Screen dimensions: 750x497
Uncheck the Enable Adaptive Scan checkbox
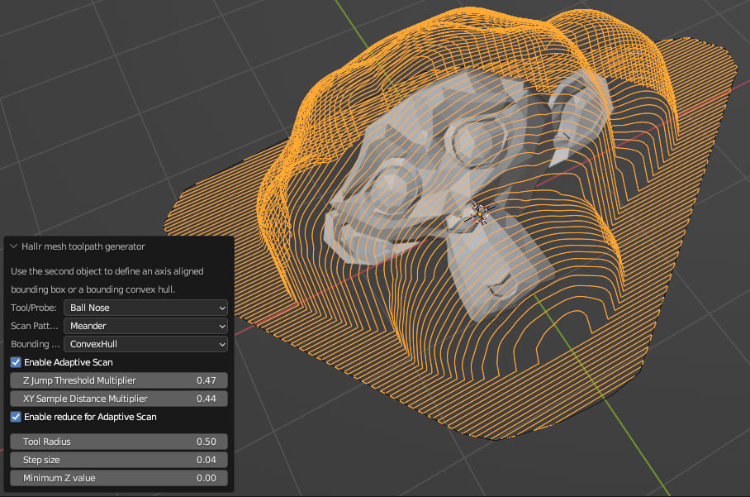click(x=16, y=362)
